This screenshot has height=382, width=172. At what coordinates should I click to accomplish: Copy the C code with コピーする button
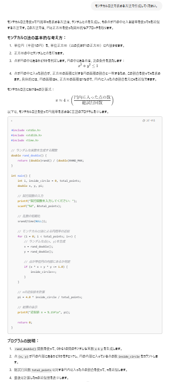(149, 121)
